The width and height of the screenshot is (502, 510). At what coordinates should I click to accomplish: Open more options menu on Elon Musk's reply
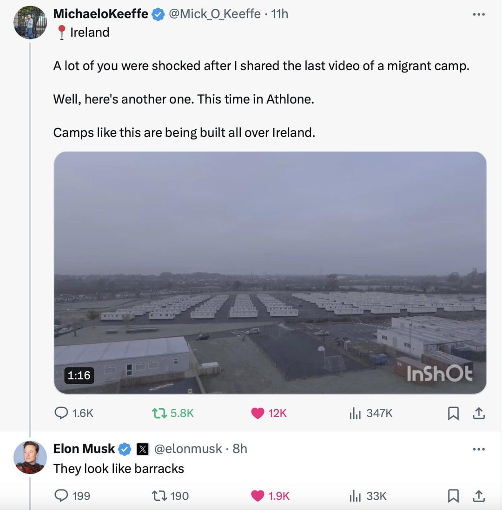click(479, 449)
